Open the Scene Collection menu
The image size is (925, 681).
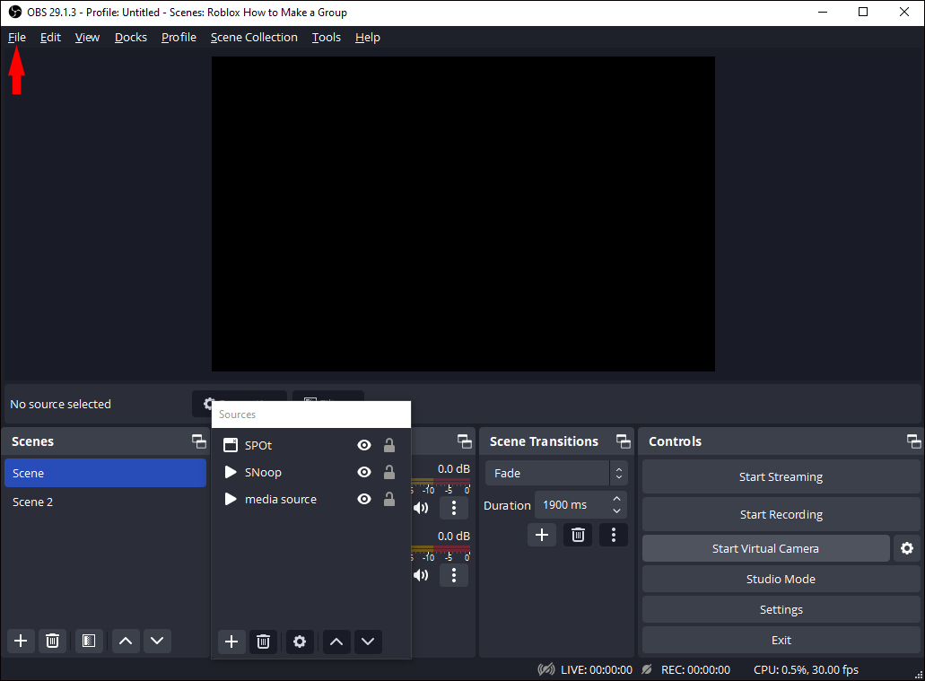pyautogui.click(x=254, y=37)
